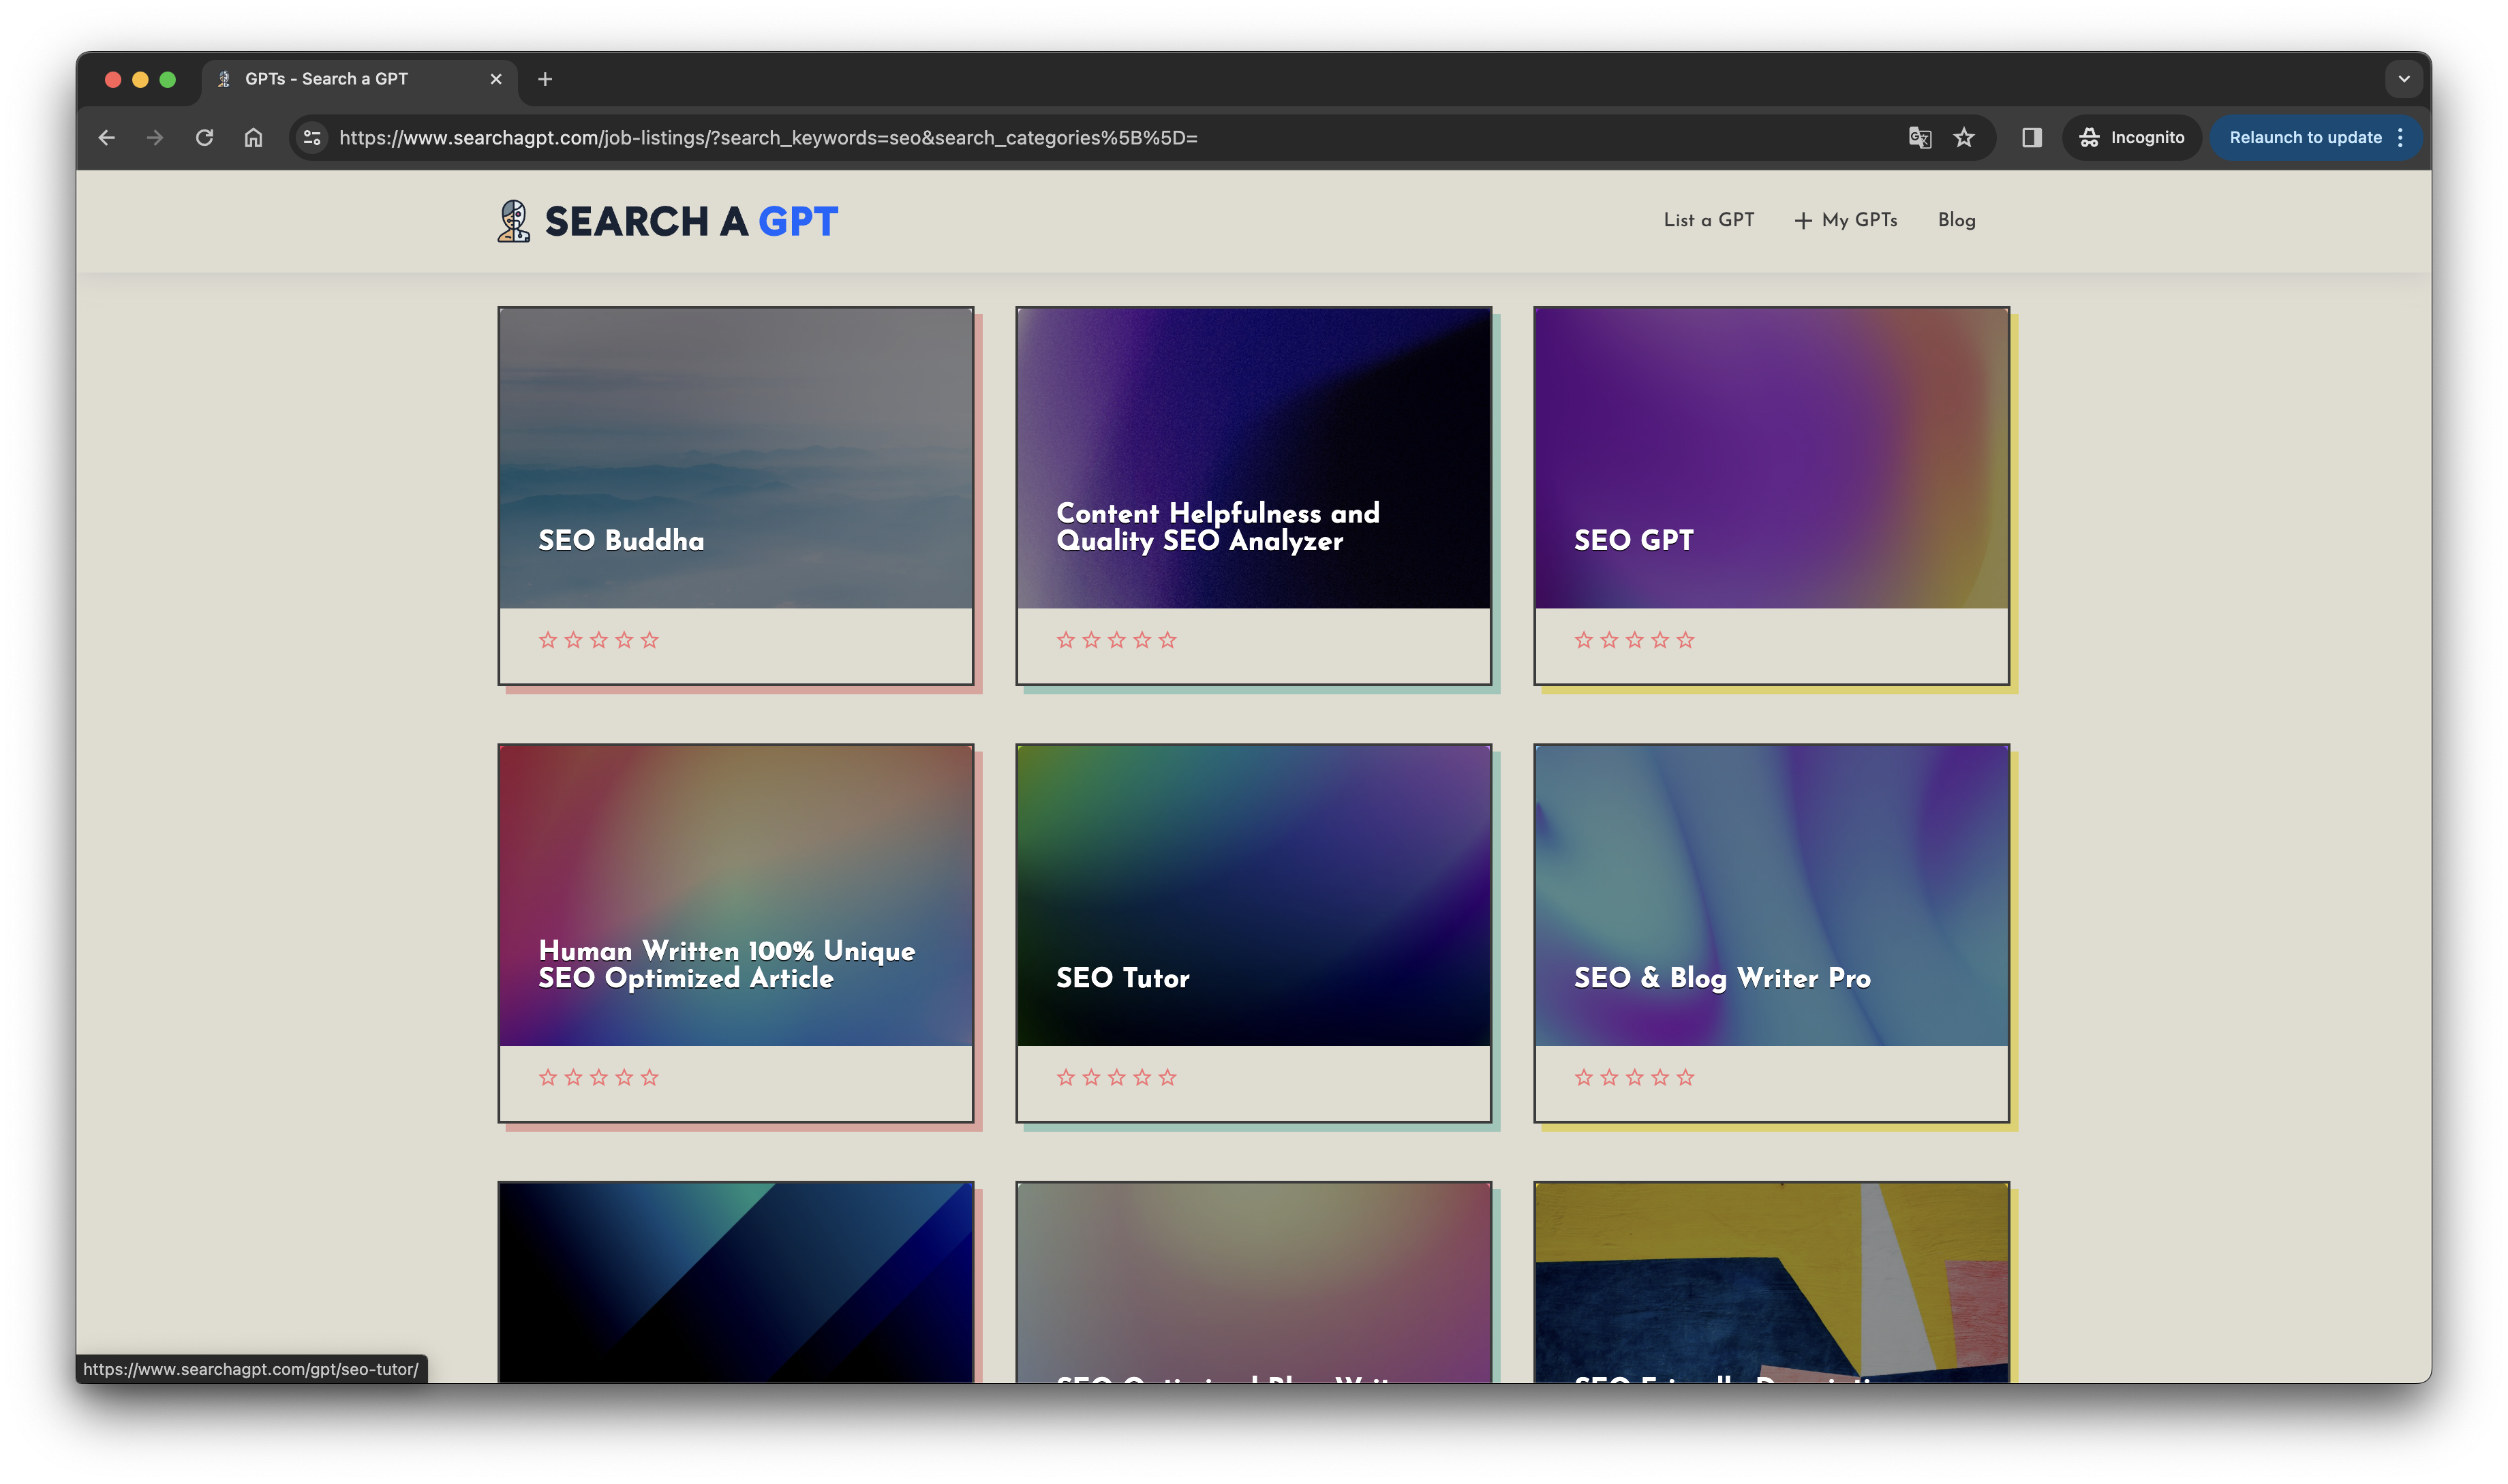2508x1484 pixels.
Task: Open the Blog menu item
Action: pyautogui.click(x=1956, y=220)
